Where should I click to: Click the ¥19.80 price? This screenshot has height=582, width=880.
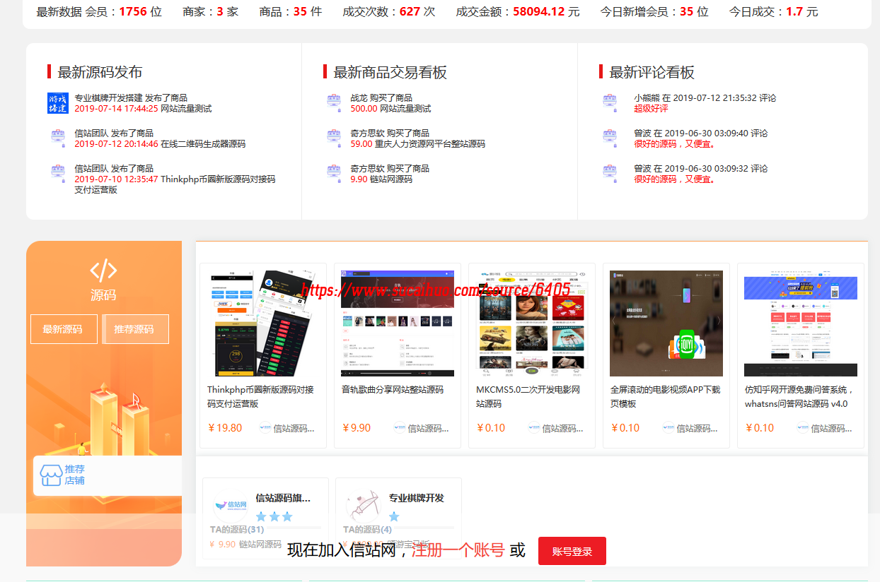225,428
